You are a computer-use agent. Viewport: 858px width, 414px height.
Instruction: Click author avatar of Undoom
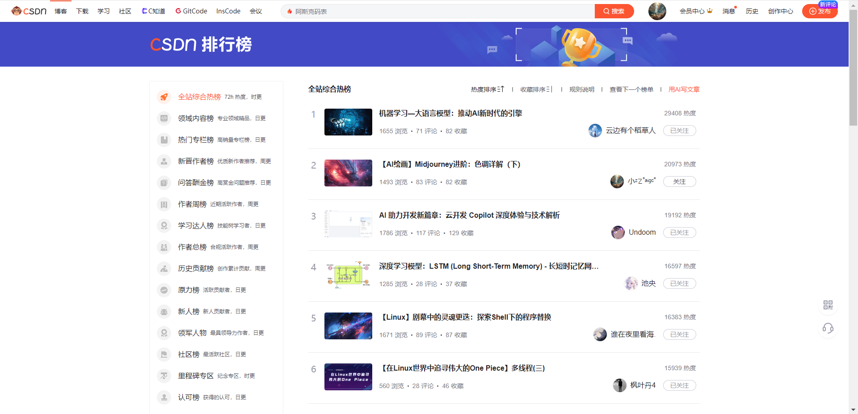pos(618,232)
